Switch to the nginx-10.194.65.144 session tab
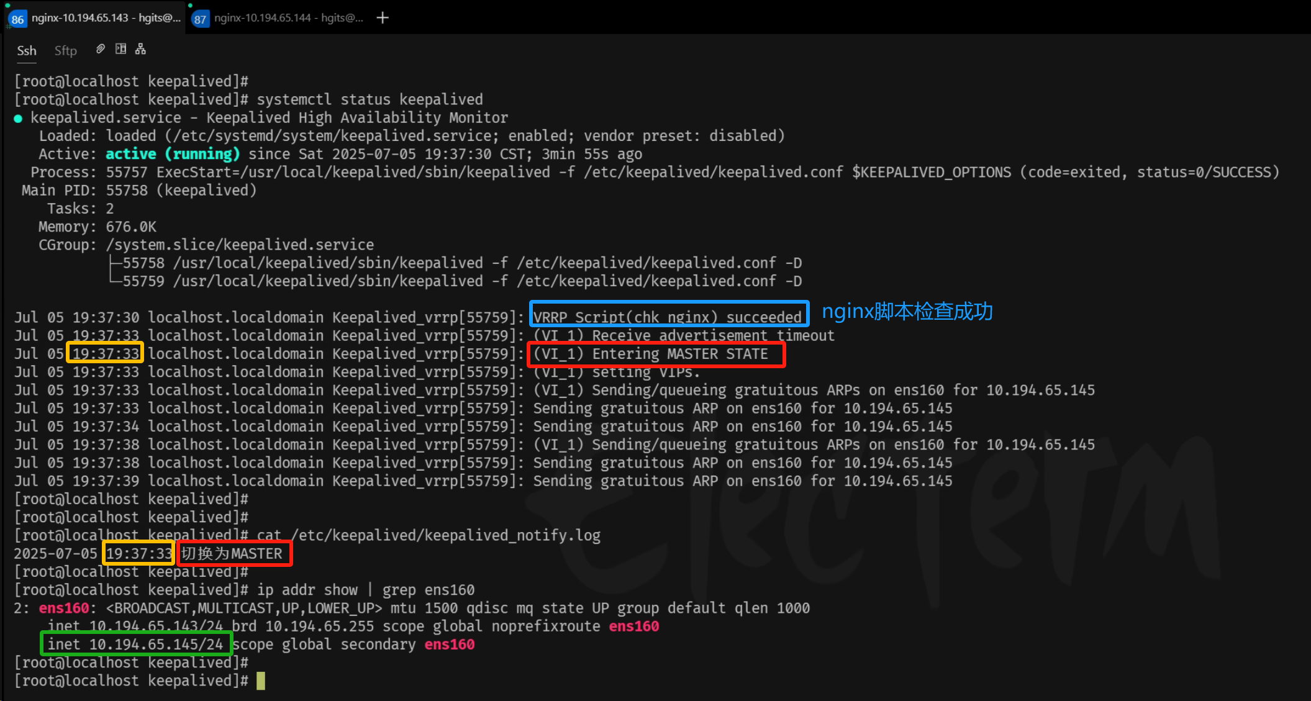The image size is (1311, 701). 288,18
